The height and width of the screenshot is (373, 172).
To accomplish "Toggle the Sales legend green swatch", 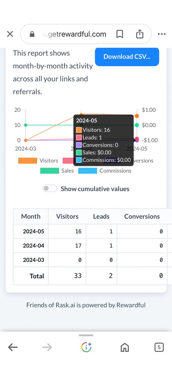I will pos(49,171).
